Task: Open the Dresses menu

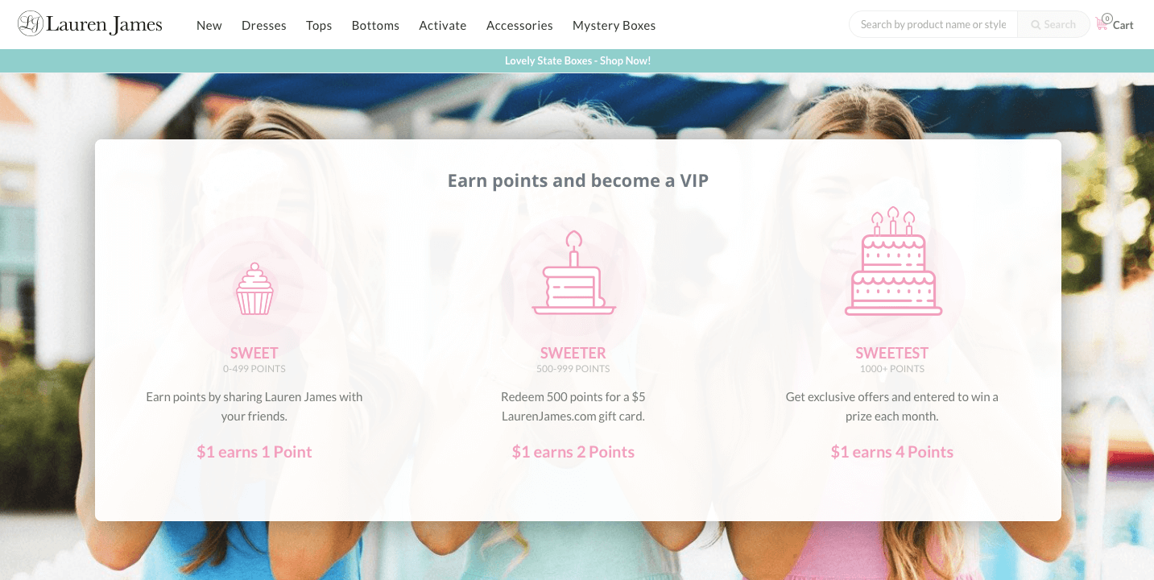Action: (x=264, y=25)
